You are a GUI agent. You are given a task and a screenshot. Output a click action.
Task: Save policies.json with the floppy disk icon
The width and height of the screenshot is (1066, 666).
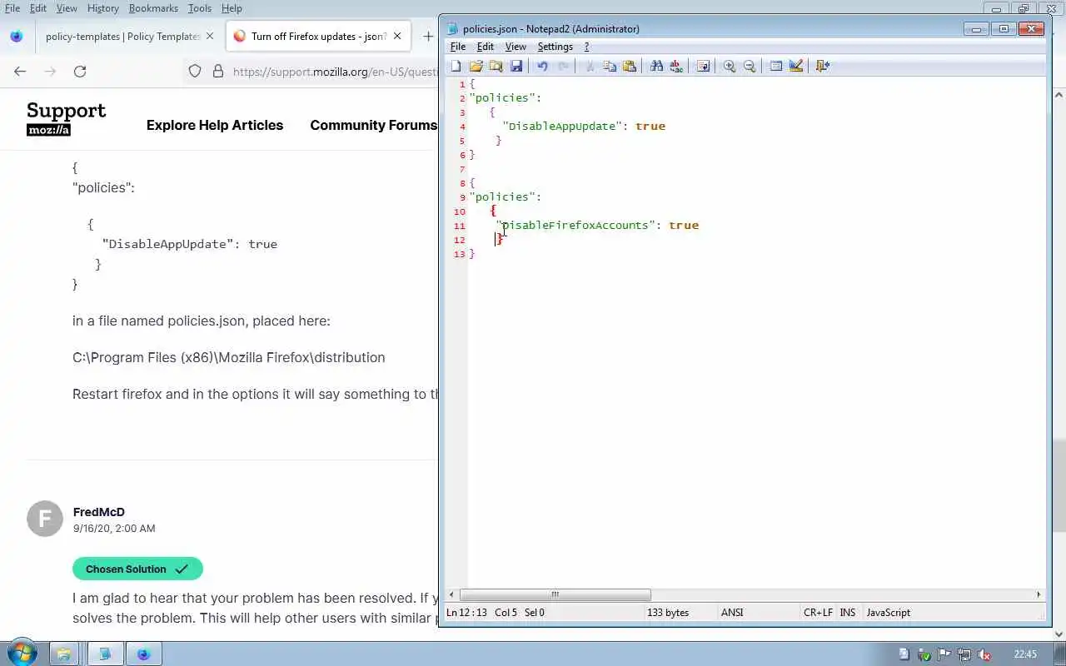click(x=516, y=66)
